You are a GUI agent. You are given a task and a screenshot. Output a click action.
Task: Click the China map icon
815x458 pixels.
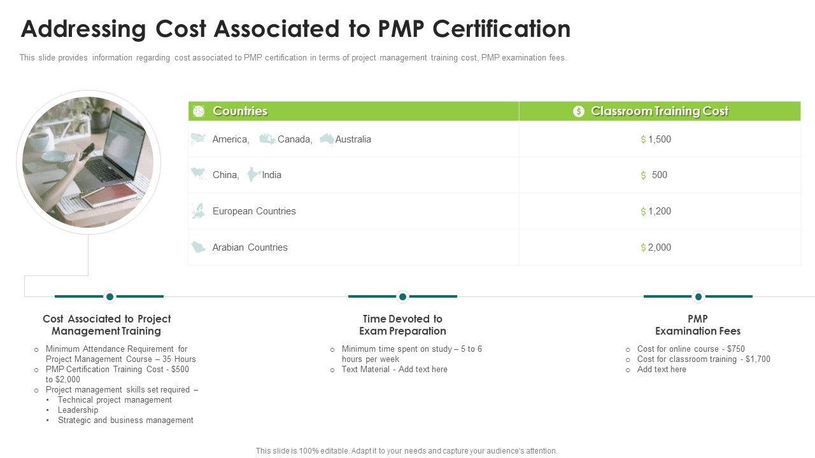pos(199,174)
